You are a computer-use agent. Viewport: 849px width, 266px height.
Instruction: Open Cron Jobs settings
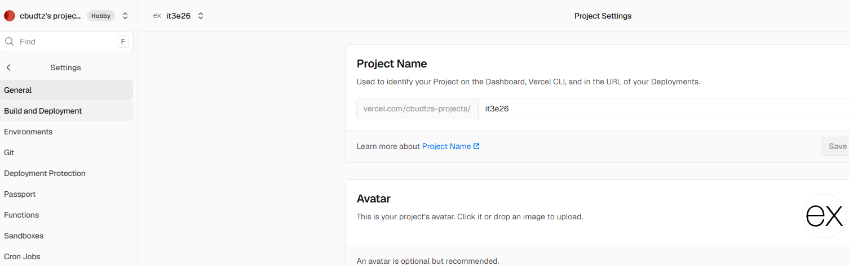point(67,256)
